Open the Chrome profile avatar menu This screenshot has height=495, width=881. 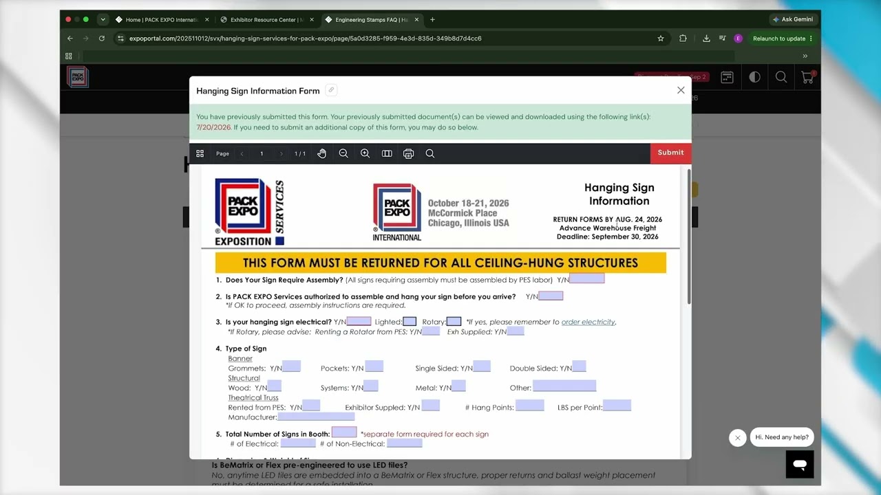[x=739, y=38]
